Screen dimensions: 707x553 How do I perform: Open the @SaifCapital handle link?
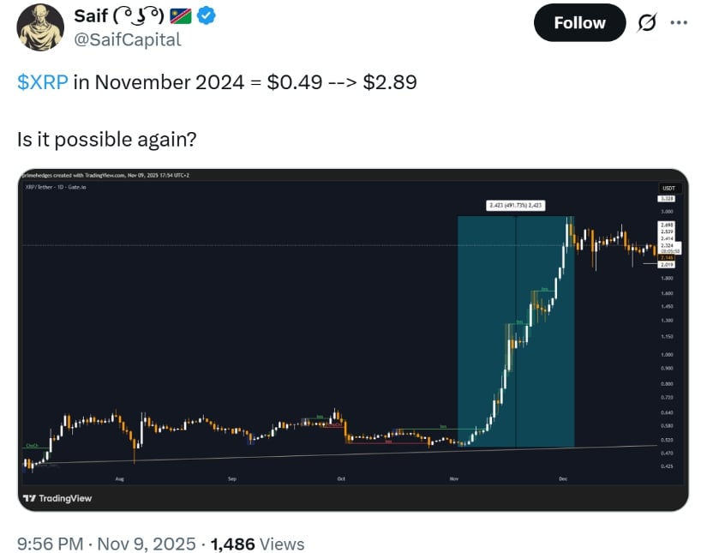[128, 39]
